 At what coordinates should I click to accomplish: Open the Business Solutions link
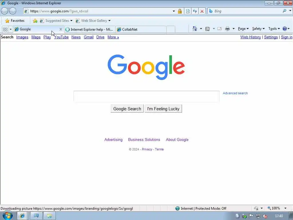click(144, 140)
